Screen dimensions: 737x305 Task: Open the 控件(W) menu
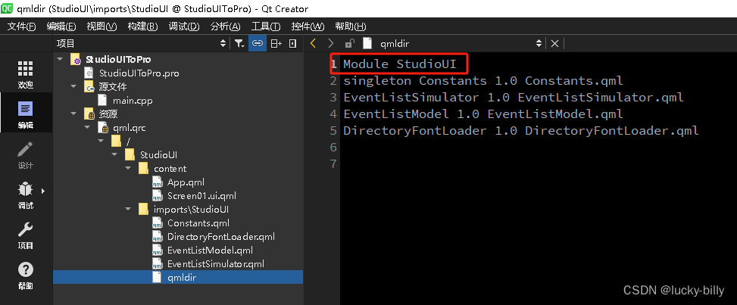pyautogui.click(x=308, y=26)
